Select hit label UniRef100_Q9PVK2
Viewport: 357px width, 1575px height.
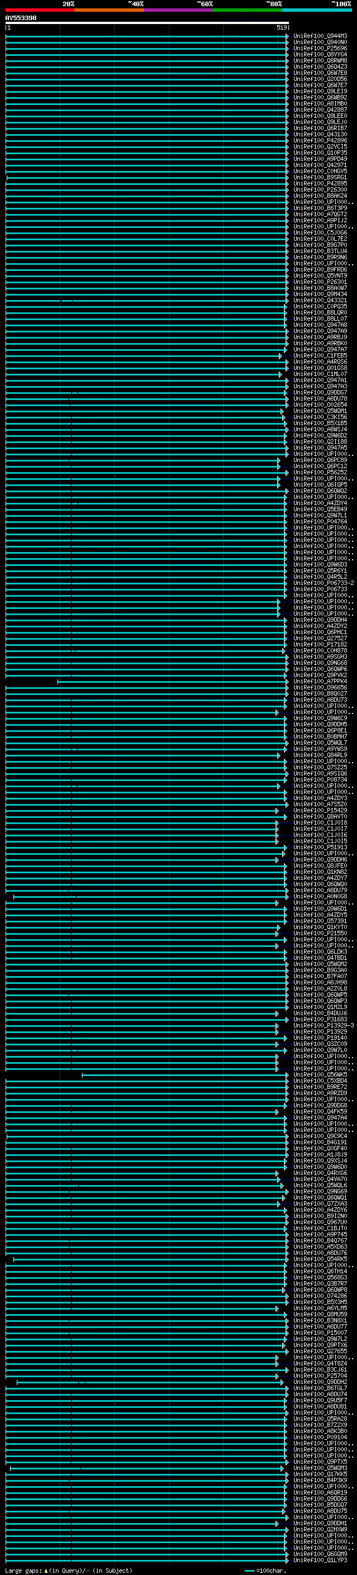click(320, 675)
